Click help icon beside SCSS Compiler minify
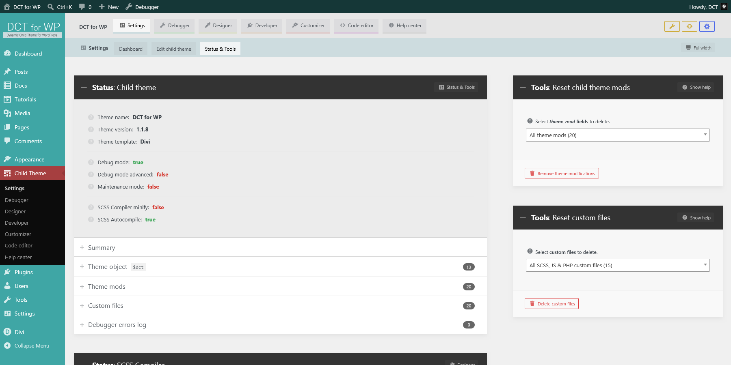731x365 pixels. pos(91,207)
